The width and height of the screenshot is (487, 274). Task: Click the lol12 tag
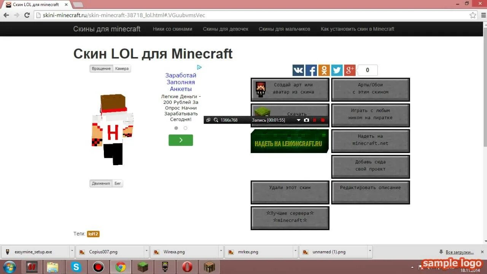click(93, 234)
